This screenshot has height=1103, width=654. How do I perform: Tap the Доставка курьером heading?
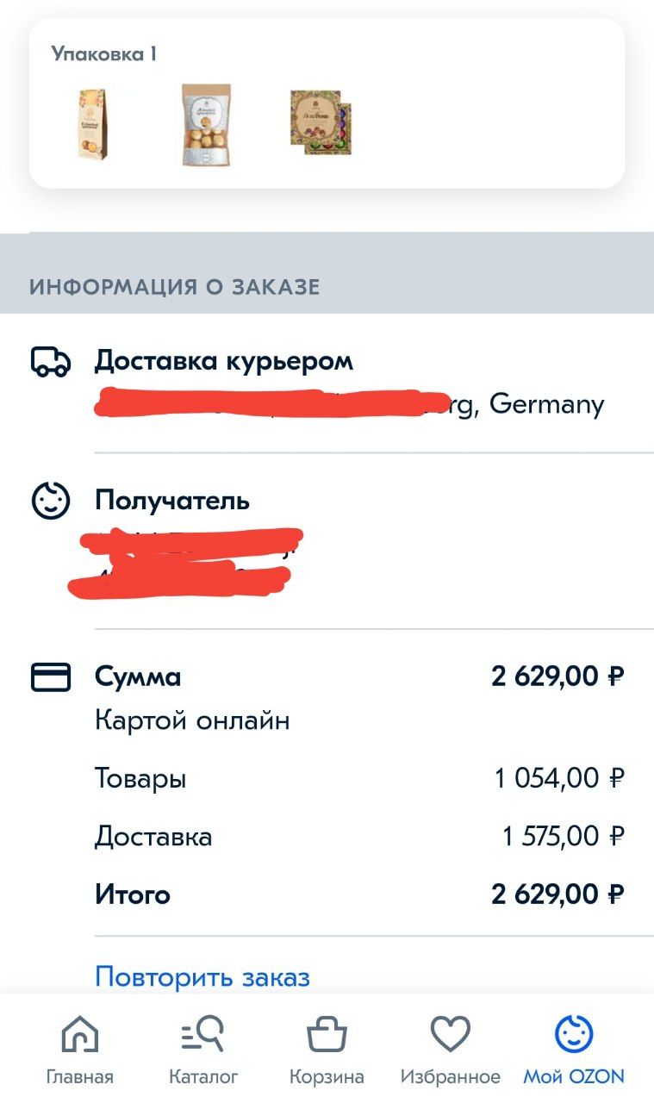point(224,361)
